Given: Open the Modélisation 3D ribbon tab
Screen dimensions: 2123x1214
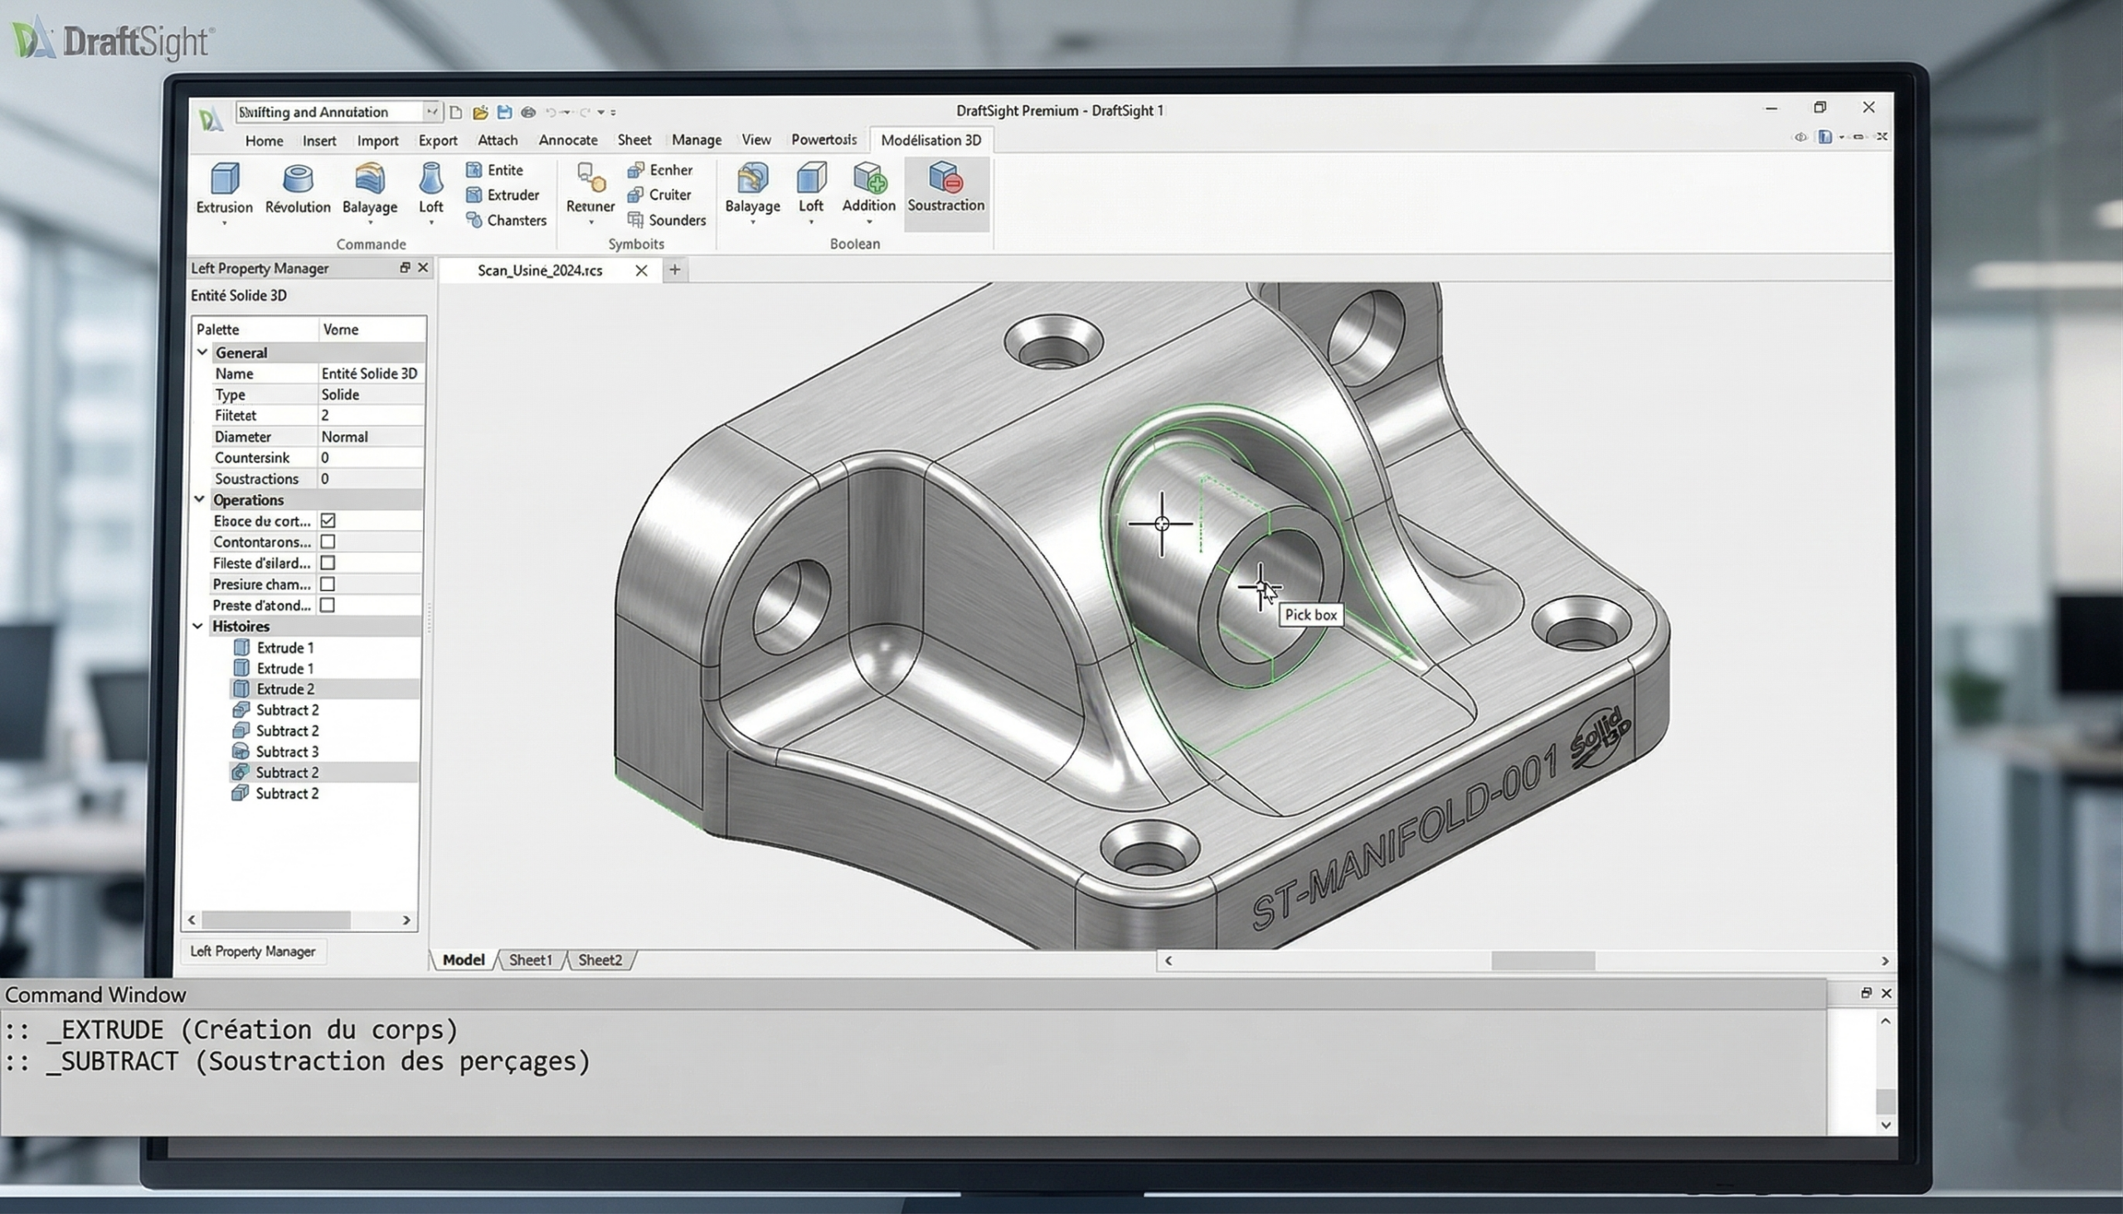Looking at the screenshot, I should [x=930, y=140].
